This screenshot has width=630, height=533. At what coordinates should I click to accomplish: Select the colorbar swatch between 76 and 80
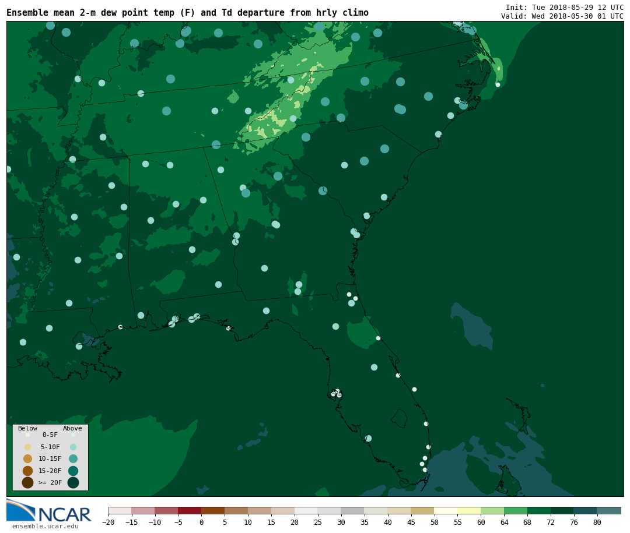(x=585, y=510)
